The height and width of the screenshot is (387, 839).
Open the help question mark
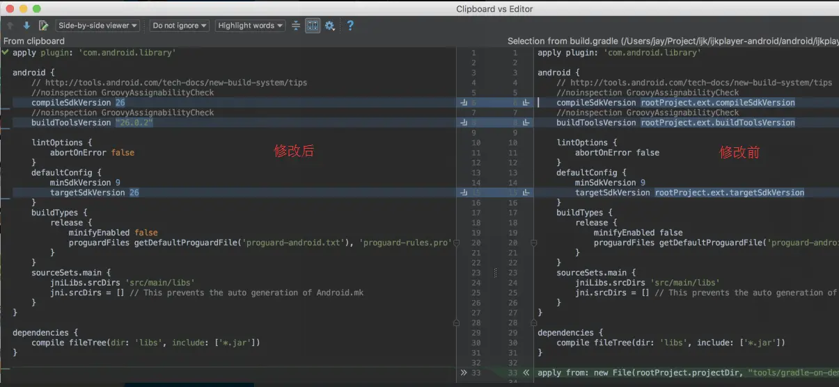[x=350, y=26]
